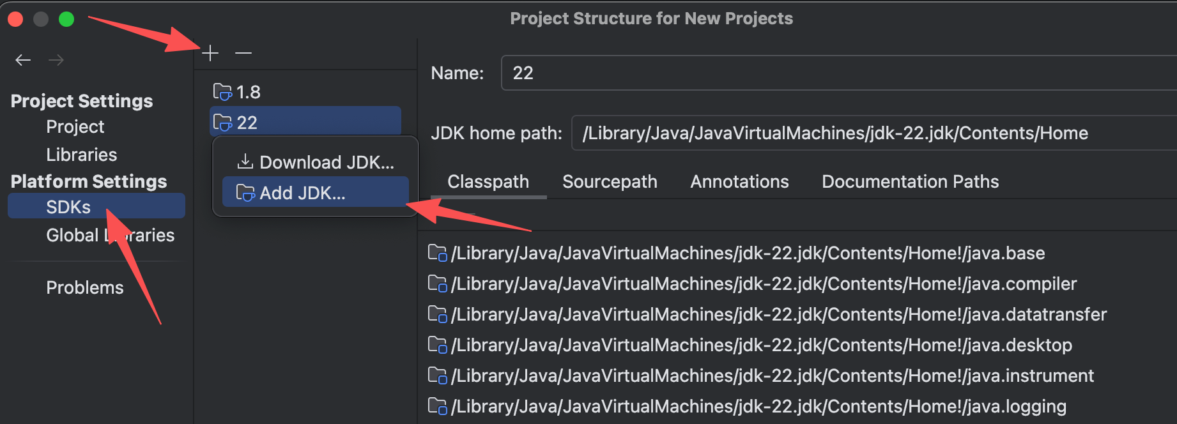Open Libraries under Project Settings
Viewport: 1177px width, 424px height.
point(81,155)
